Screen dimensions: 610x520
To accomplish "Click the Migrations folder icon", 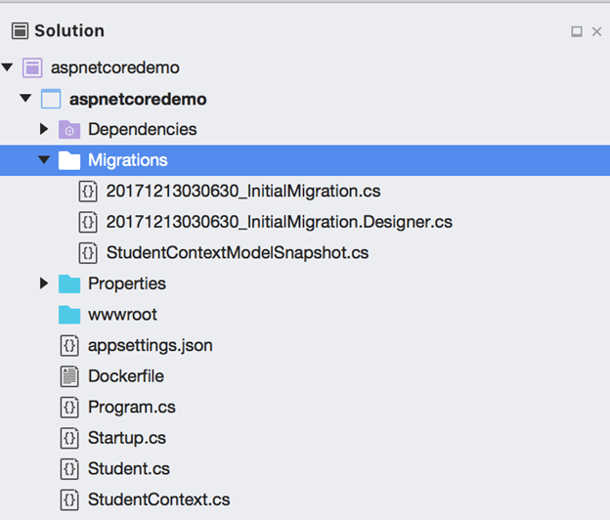I will [68, 160].
